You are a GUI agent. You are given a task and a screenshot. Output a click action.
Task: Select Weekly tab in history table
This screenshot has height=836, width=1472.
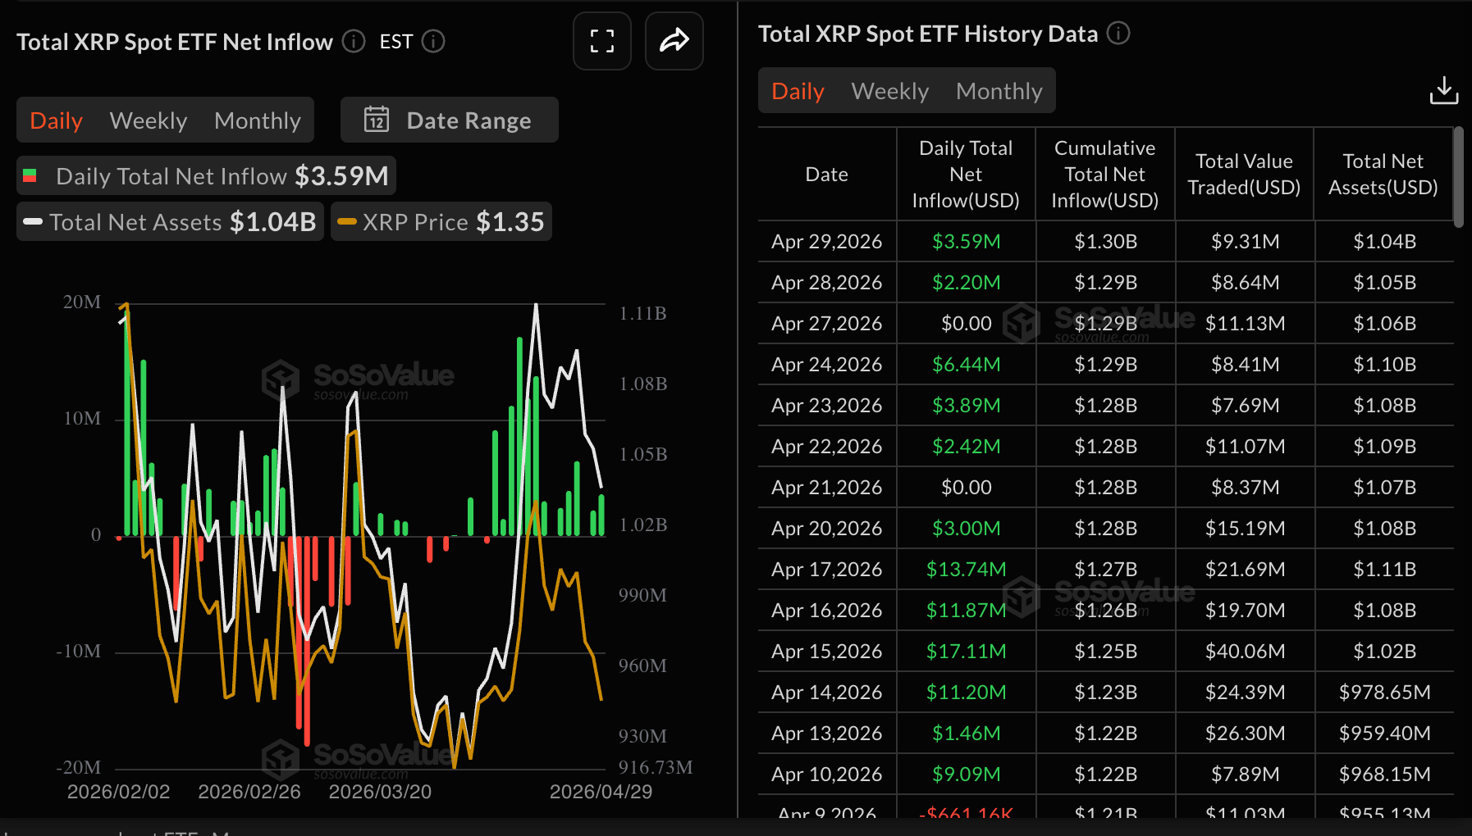(x=889, y=91)
